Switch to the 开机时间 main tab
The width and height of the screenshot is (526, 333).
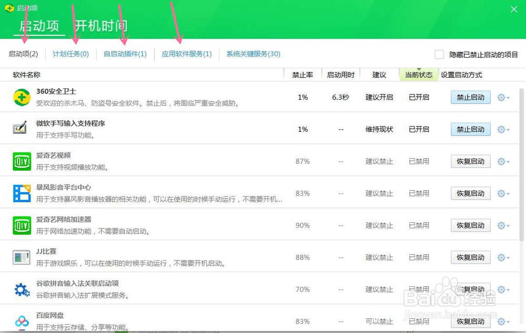click(100, 26)
